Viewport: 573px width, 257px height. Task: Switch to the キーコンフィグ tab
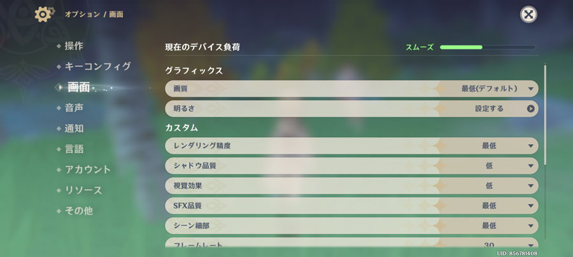[97, 67]
